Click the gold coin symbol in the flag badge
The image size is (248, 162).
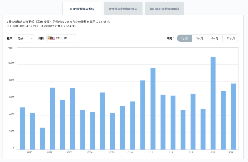pos(49,37)
